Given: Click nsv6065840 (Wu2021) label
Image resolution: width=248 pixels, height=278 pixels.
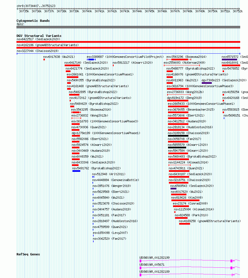Looking at the screenshot, I should point(108,197).
